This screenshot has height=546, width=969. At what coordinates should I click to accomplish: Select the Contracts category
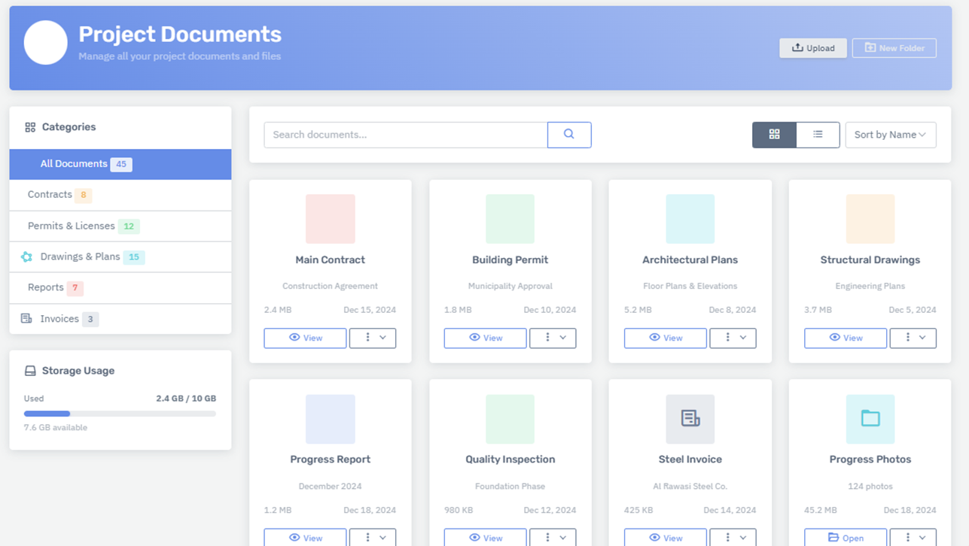[x=50, y=195]
